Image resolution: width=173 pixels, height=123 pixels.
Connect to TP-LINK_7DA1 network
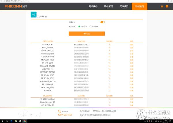coord(131,45)
